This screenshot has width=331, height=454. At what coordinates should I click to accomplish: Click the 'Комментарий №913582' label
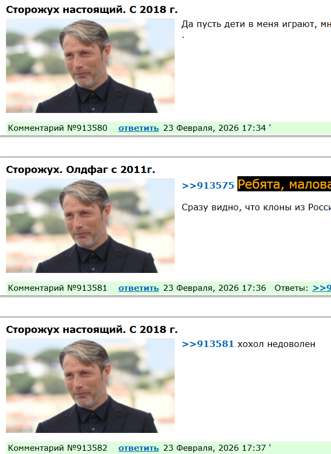click(57, 448)
